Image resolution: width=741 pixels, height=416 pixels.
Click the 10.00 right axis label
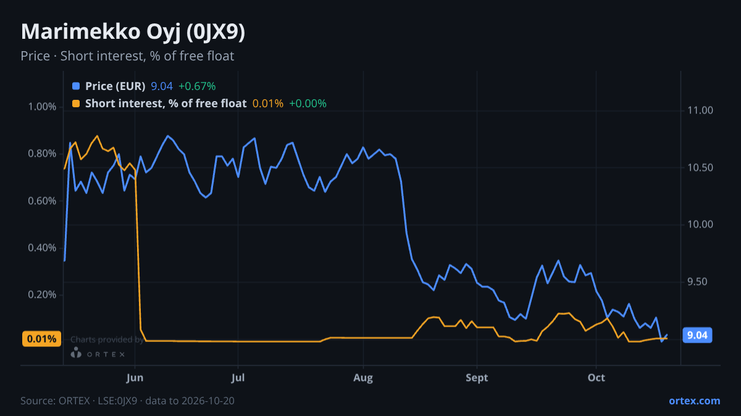click(700, 224)
